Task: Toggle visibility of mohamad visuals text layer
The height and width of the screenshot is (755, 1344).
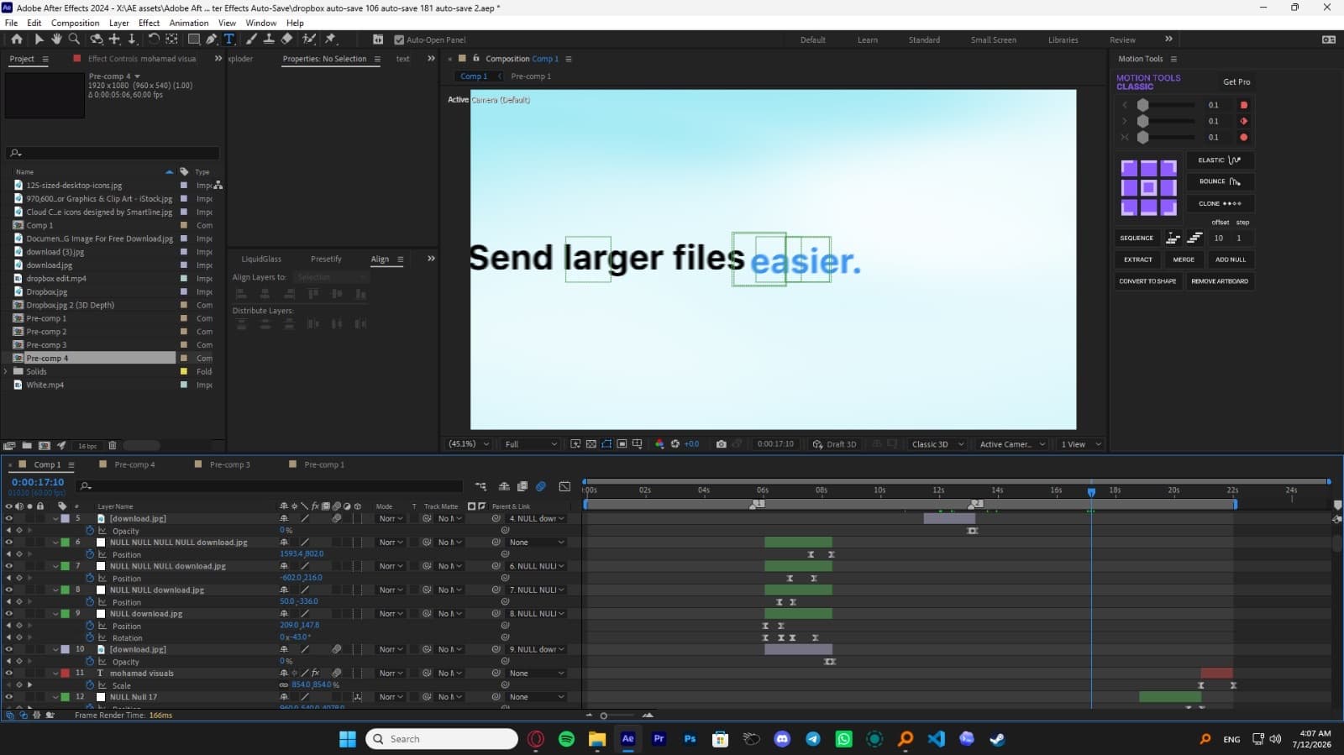Action: point(9,673)
